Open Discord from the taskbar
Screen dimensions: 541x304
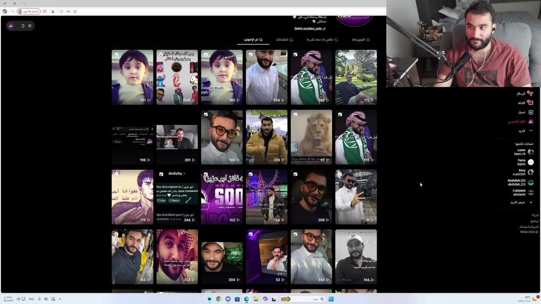click(x=228, y=299)
